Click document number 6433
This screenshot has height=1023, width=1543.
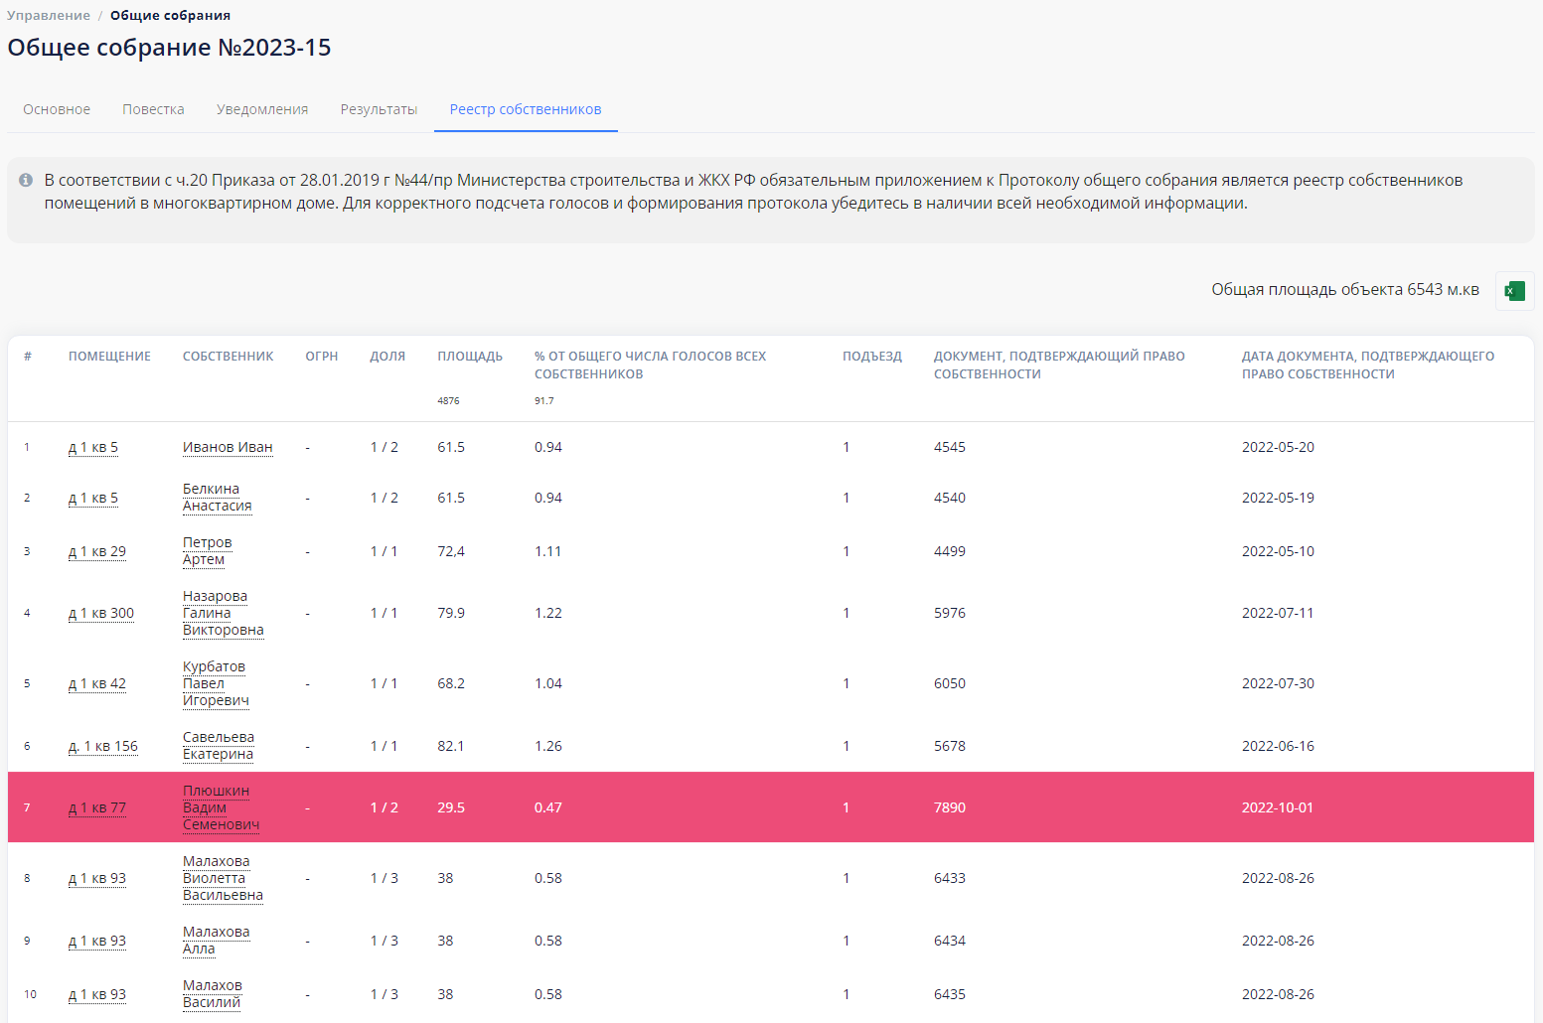[x=950, y=878]
